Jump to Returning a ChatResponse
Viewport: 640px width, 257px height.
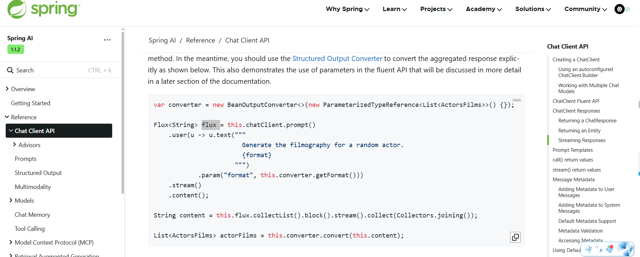[x=587, y=121]
